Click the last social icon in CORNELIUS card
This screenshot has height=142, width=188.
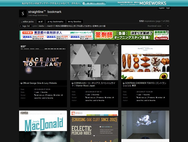[113, 97]
